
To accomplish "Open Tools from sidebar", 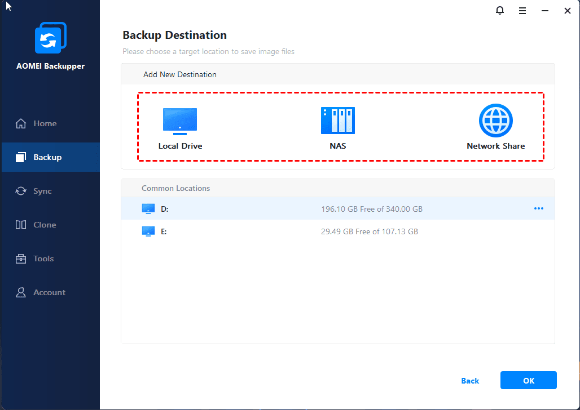I will (x=43, y=259).
